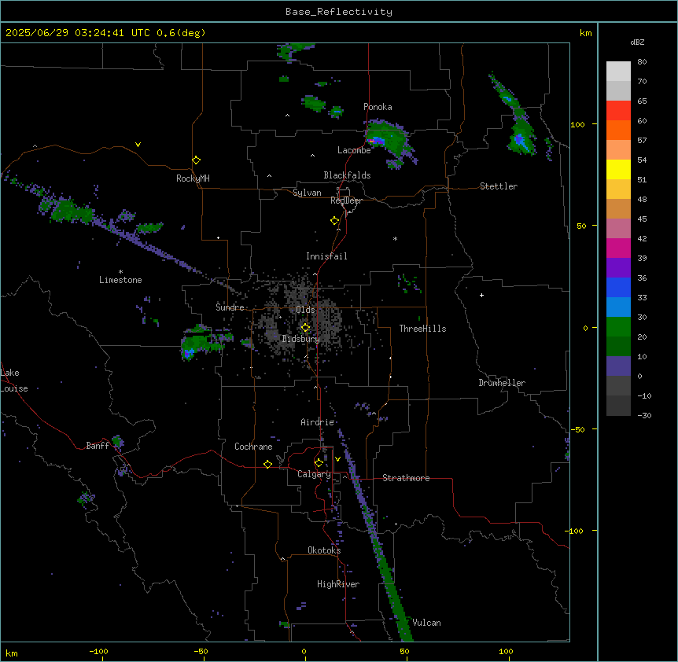Click the Ponoka city label

click(x=378, y=107)
